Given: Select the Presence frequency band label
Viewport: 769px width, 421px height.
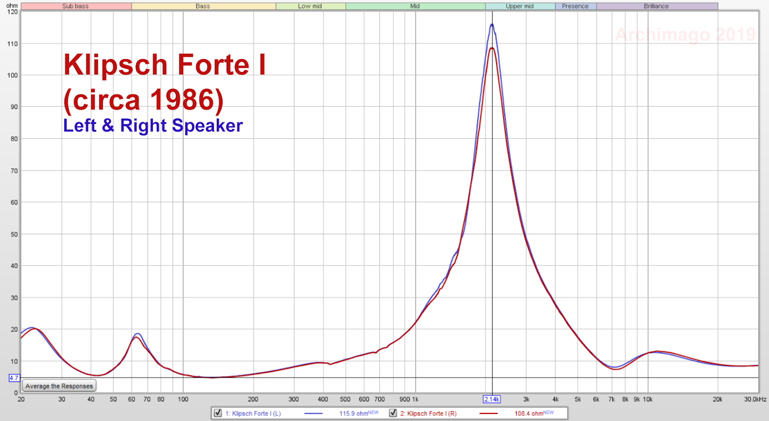Looking at the screenshot, I should click(x=576, y=6).
